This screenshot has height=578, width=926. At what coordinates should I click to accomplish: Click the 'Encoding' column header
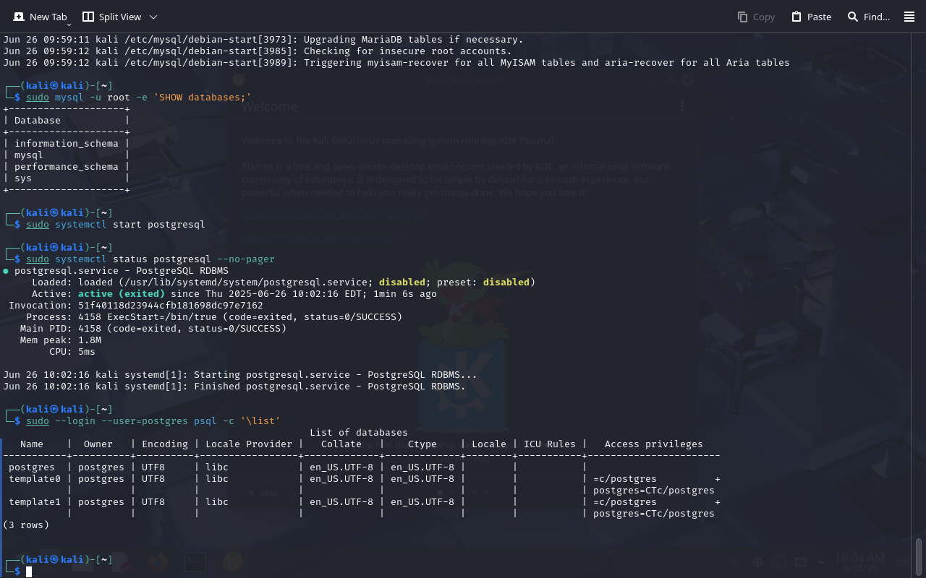(x=165, y=444)
